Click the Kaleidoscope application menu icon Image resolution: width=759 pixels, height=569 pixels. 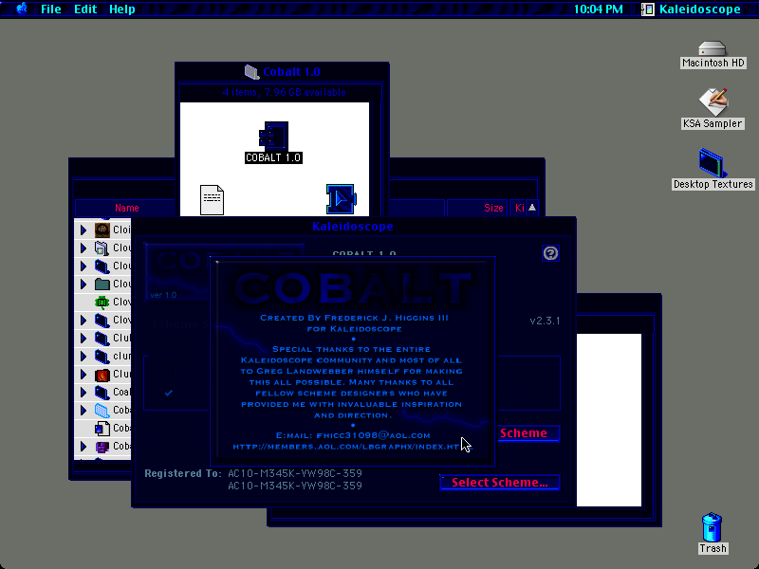tap(648, 9)
